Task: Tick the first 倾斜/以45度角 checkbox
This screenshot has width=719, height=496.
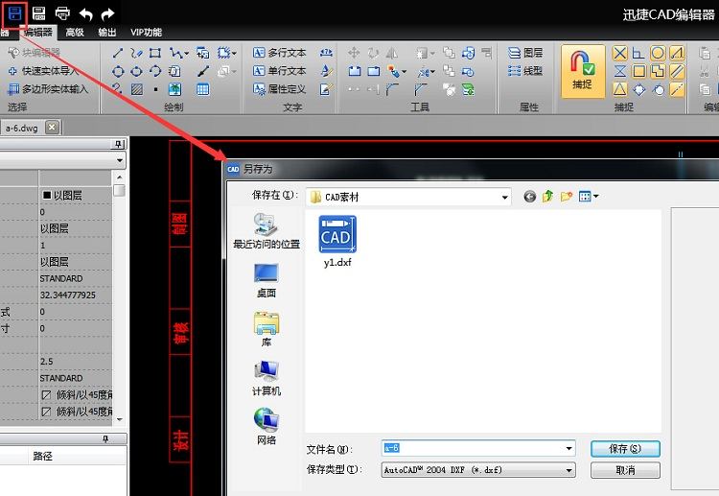Action: pos(46,394)
